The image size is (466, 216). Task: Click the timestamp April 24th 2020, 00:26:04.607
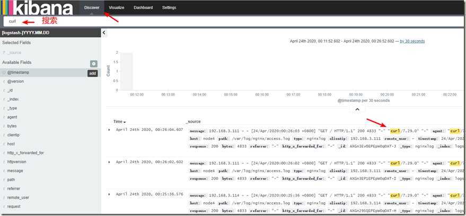pyautogui.click(x=150, y=130)
